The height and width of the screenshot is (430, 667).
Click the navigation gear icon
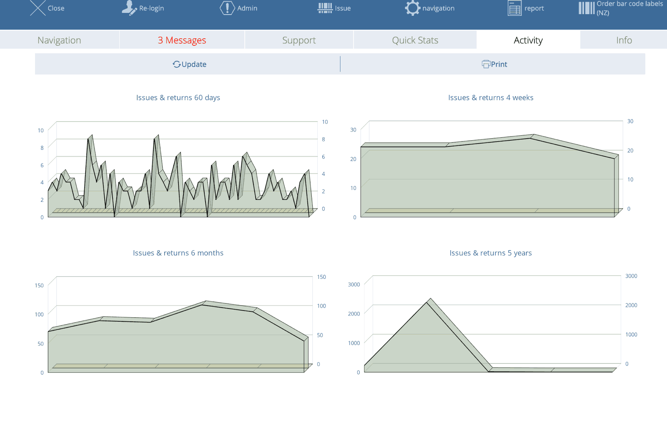(x=412, y=8)
